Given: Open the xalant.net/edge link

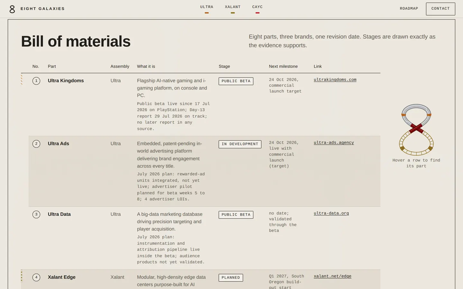Looking at the screenshot, I should tap(332, 276).
